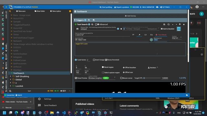This screenshot has width=207, height=116.
Task: Expand the LostArk folder
Action: (x=10, y=86)
